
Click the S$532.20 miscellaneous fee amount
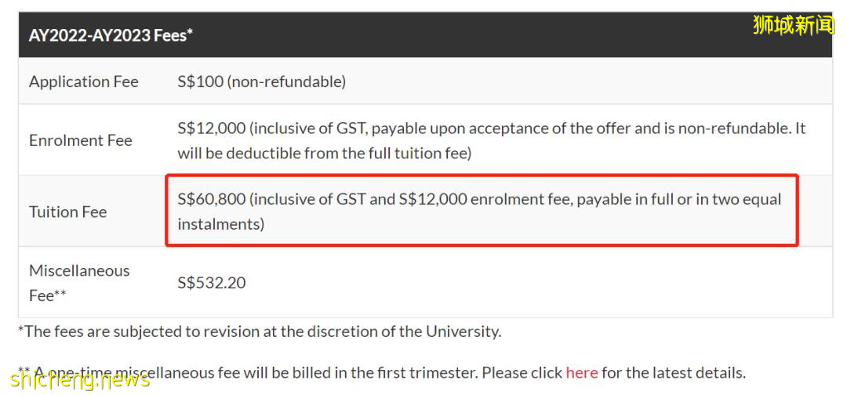click(x=212, y=282)
